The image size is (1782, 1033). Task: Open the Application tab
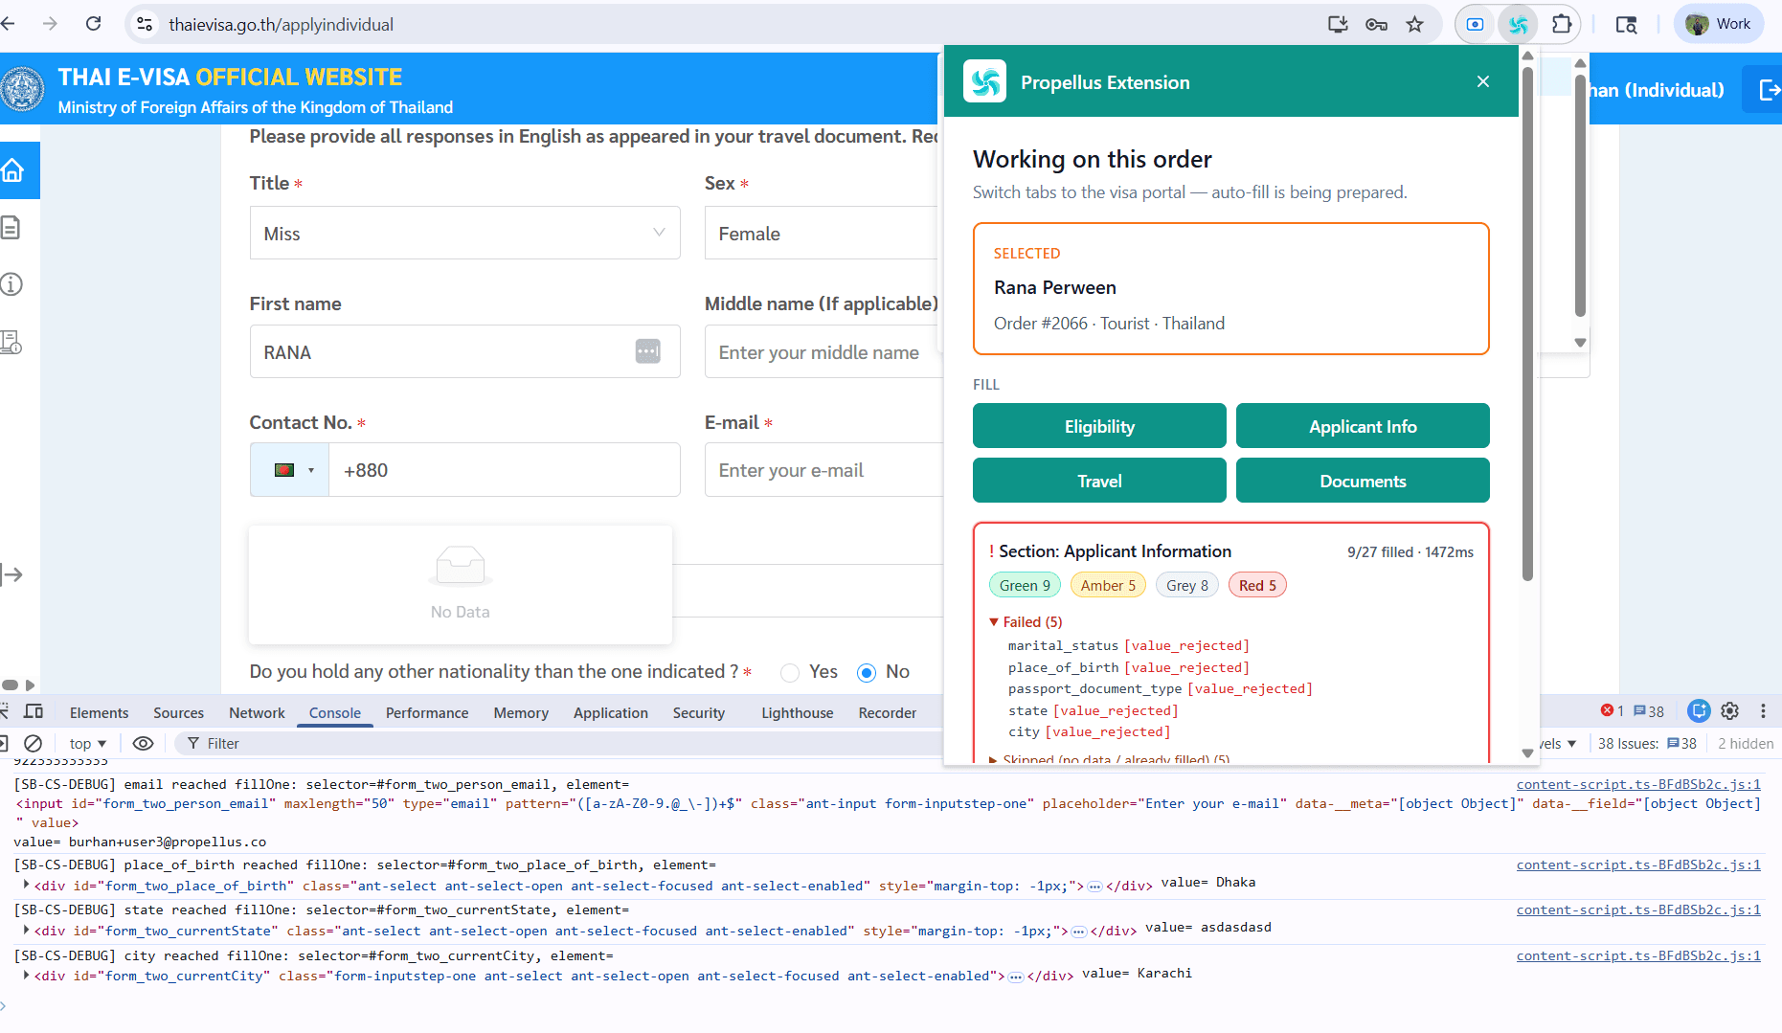(x=611, y=712)
